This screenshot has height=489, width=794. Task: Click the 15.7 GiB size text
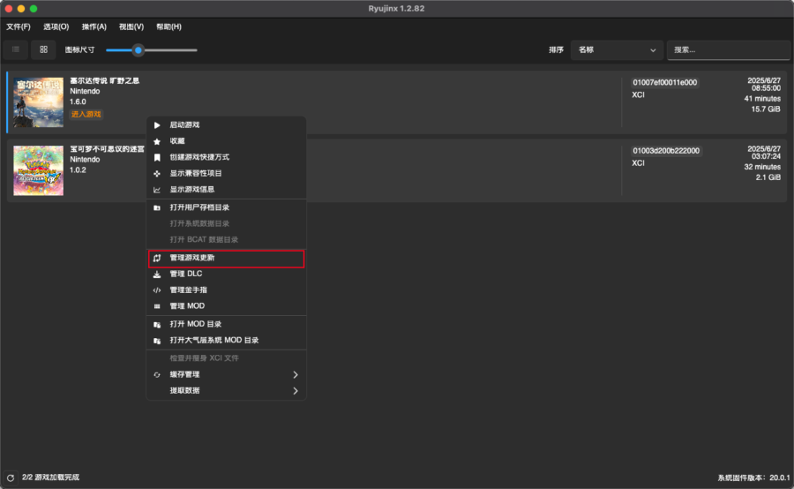click(766, 109)
